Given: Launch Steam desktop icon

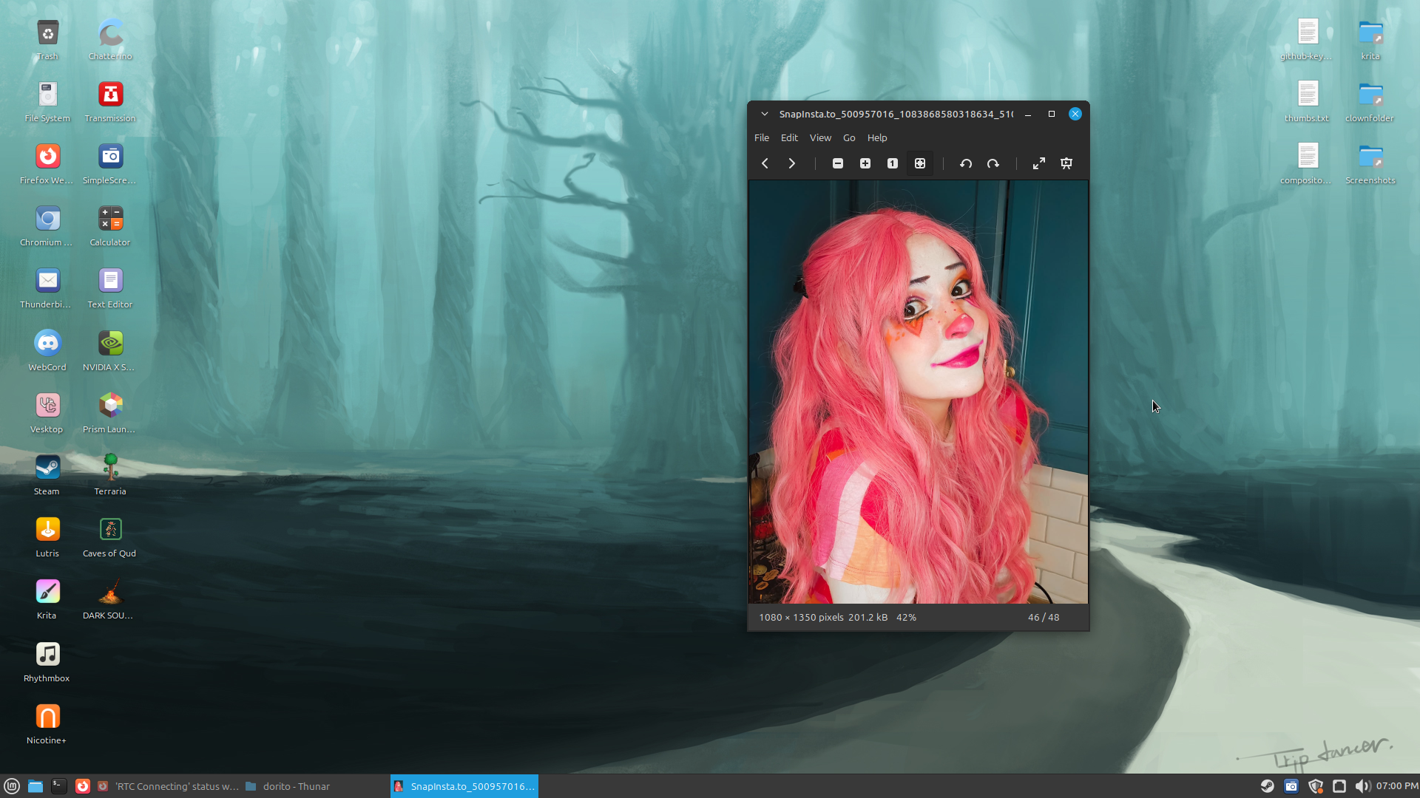Looking at the screenshot, I should coord(47,475).
